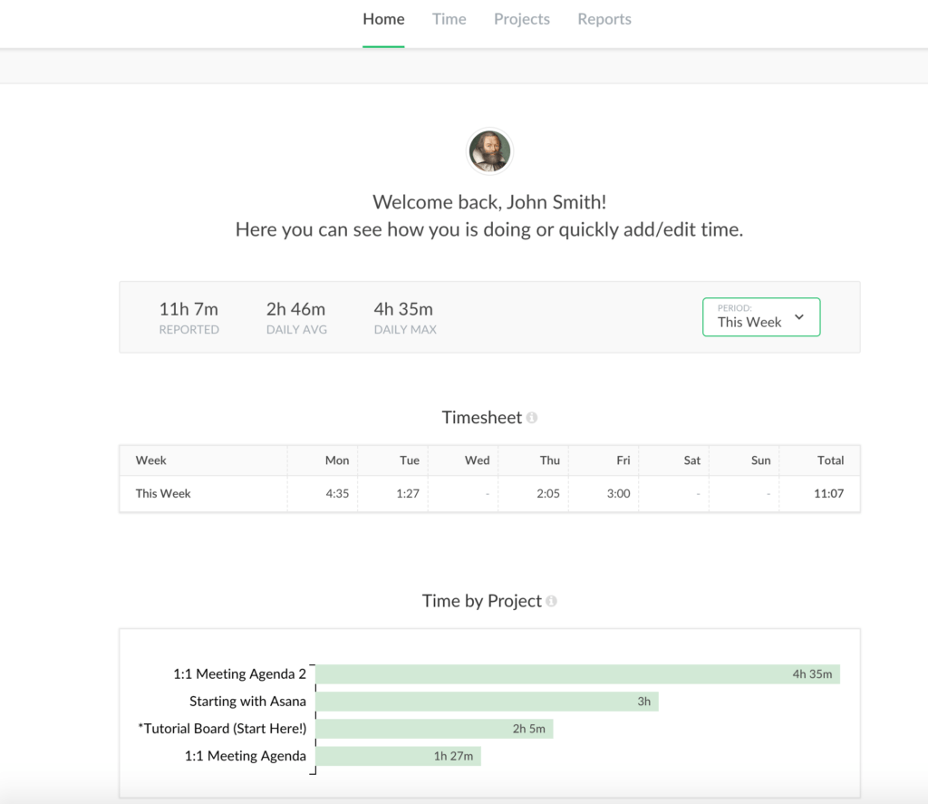Click Monday's 4:35 timesheet entry
Image resolution: width=928 pixels, height=804 pixels.
pyautogui.click(x=336, y=494)
